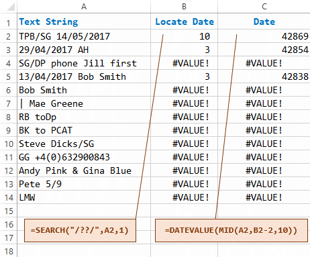The image size is (310, 257).
Task: Click the 'Locate Date' header cell
Action: [x=185, y=21]
